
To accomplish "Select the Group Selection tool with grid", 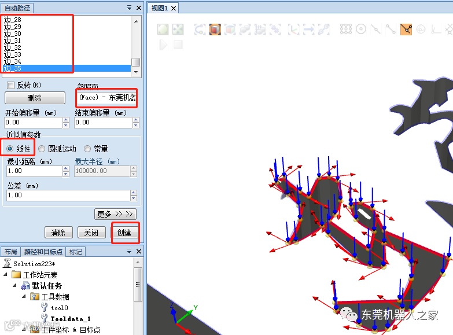I will [260, 29].
